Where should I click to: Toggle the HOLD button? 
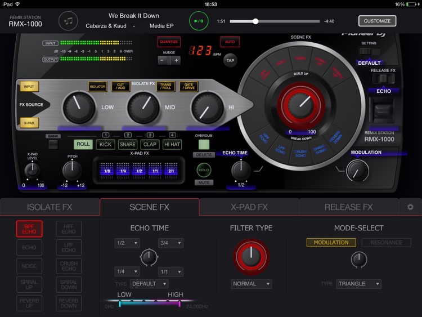[x=204, y=170]
